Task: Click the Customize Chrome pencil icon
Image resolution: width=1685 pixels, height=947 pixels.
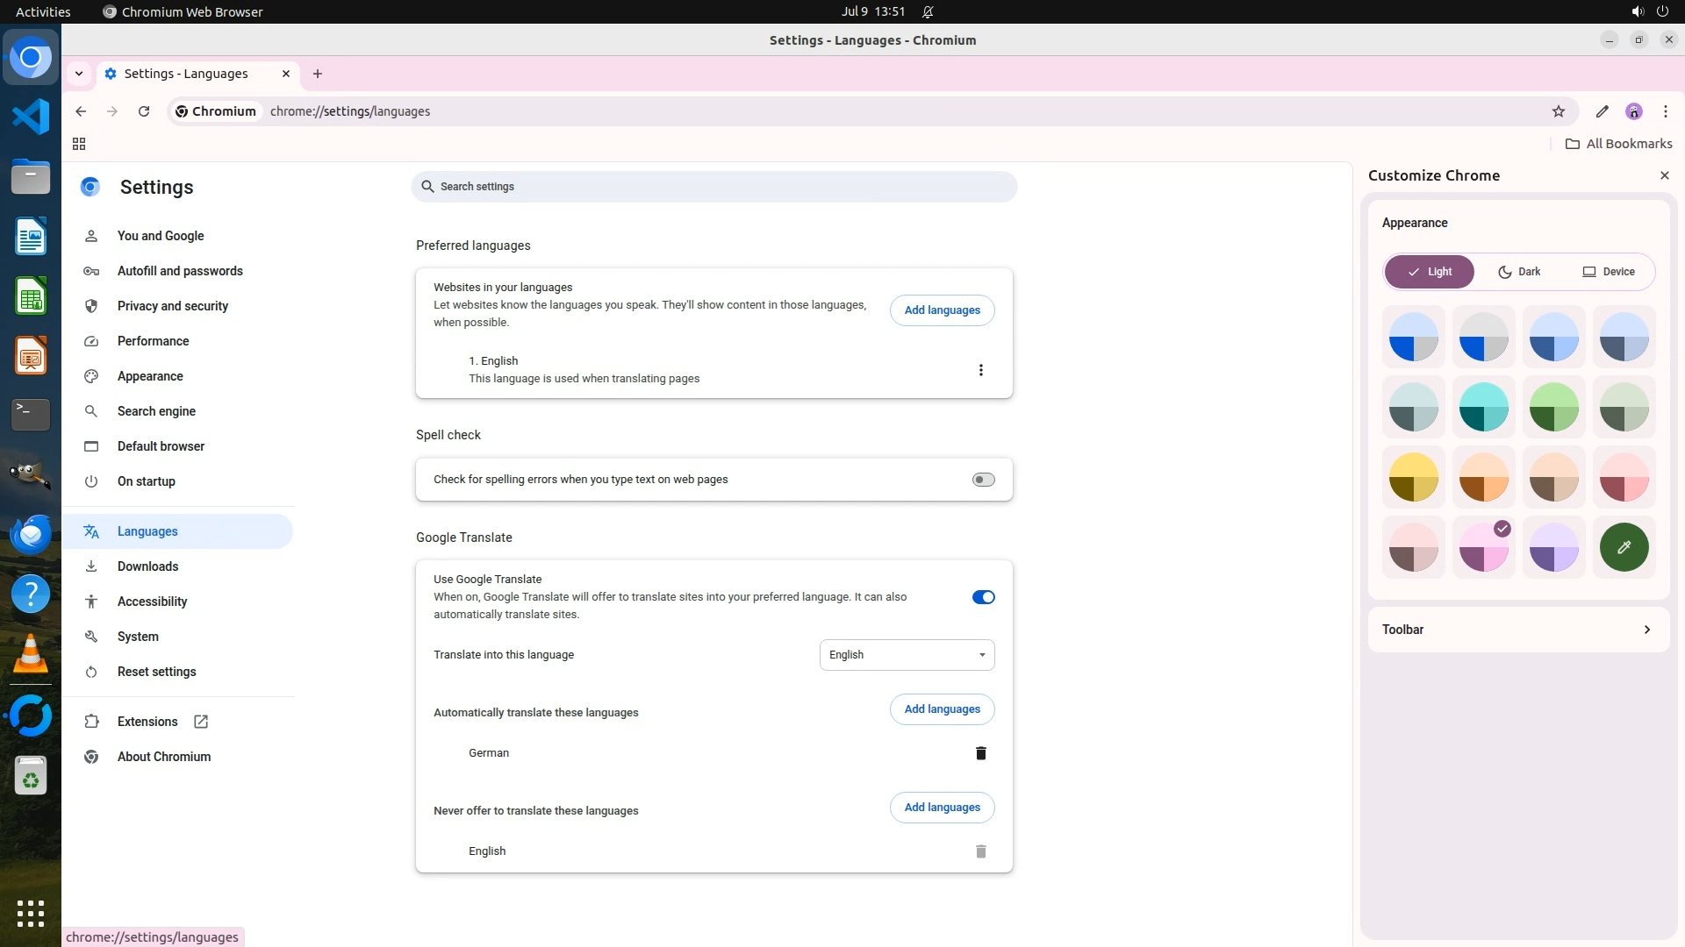Action: (1603, 111)
